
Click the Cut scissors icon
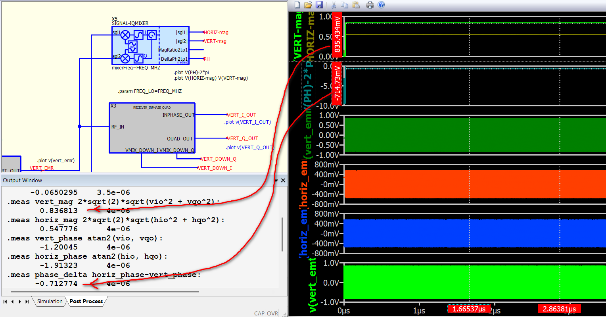334,5
